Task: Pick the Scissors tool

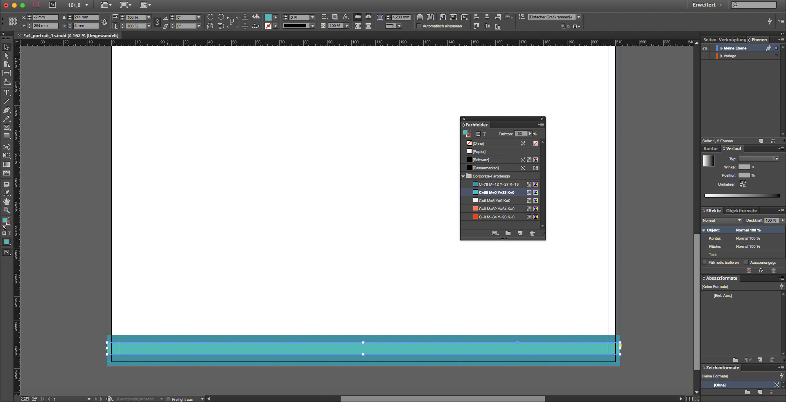Action: (x=7, y=147)
